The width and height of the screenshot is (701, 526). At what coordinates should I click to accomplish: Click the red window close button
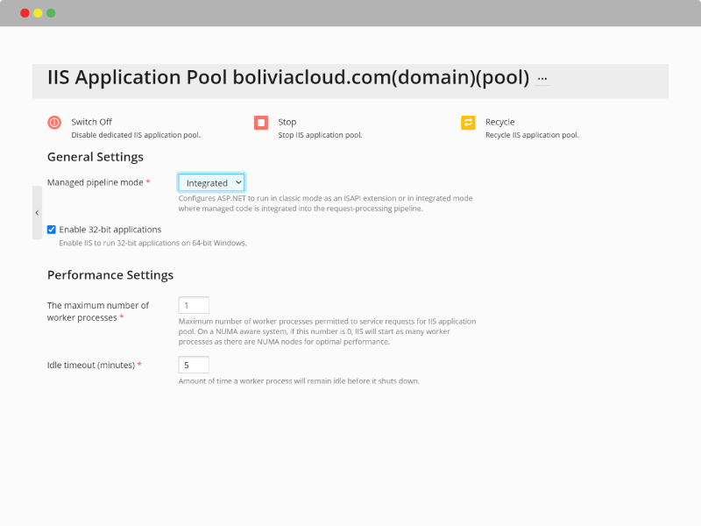25,13
